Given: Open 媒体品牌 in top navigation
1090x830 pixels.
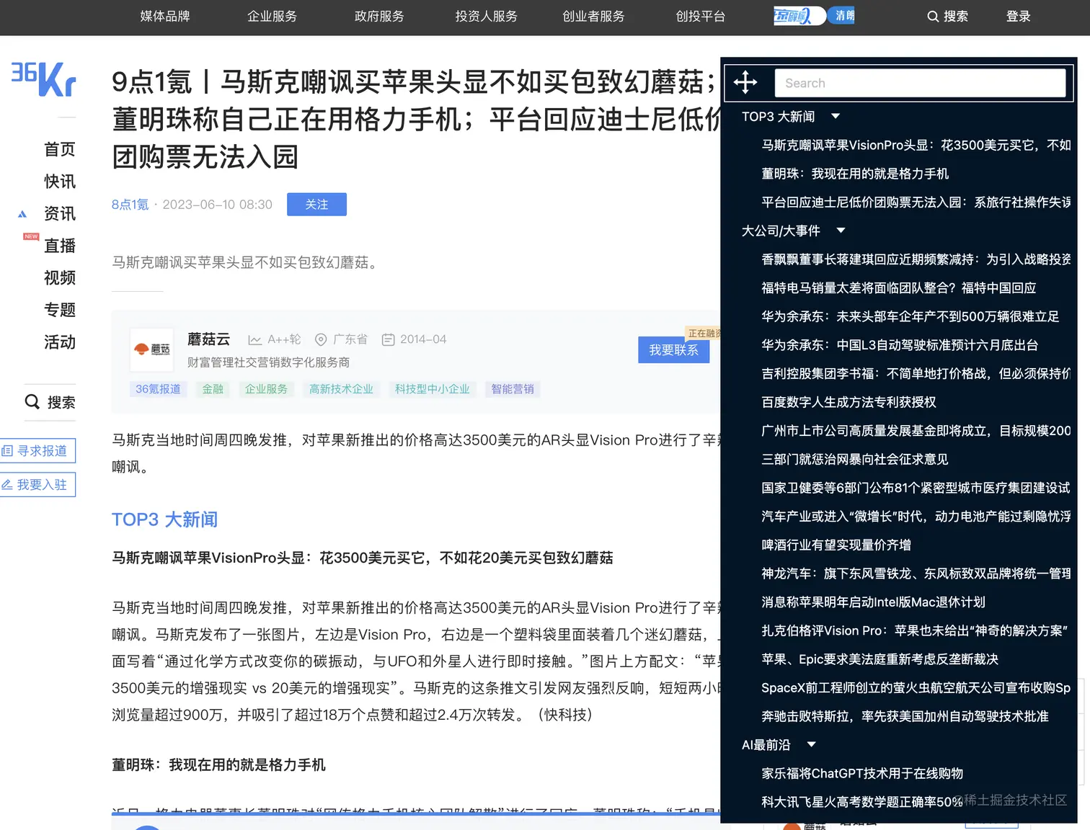Looking at the screenshot, I should point(165,16).
